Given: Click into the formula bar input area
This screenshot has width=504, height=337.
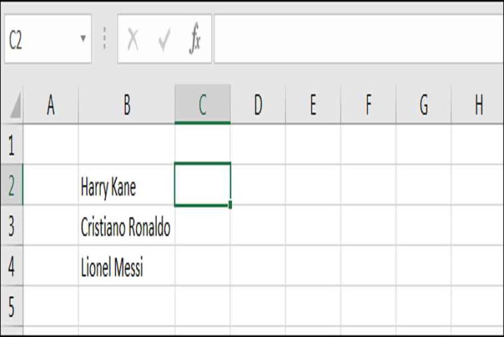Looking at the screenshot, I should tap(358, 39).
